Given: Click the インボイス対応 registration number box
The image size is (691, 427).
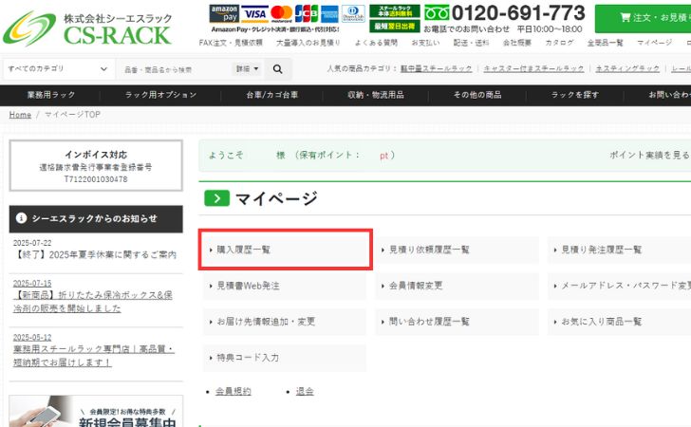Looking at the screenshot, I should pos(96,166).
